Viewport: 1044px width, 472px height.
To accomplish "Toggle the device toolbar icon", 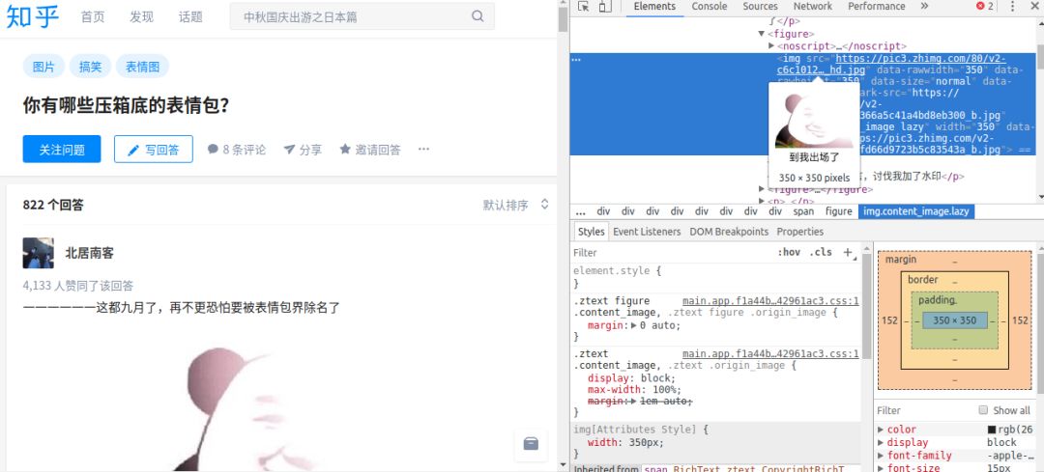I will coord(604,6).
